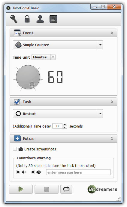Open the Restart task dropdown

tap(58, 114)
